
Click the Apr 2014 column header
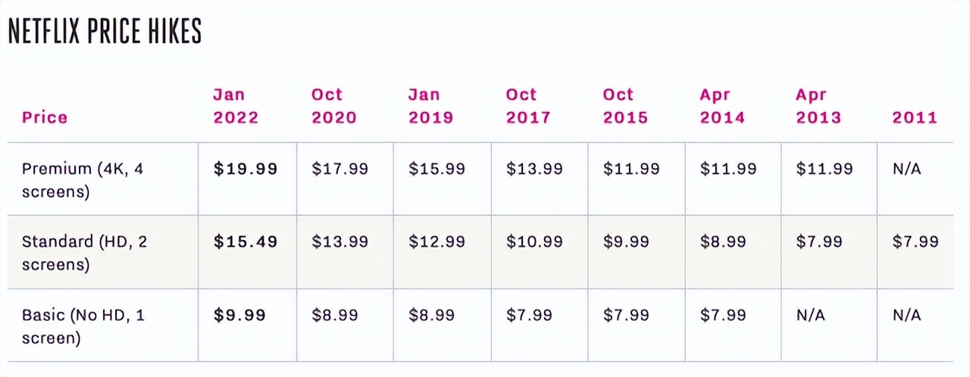(722, 106)
